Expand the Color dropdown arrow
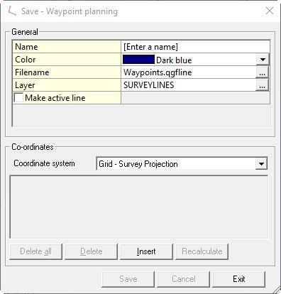This screenshot has height=294, width=281. [263, 60]
